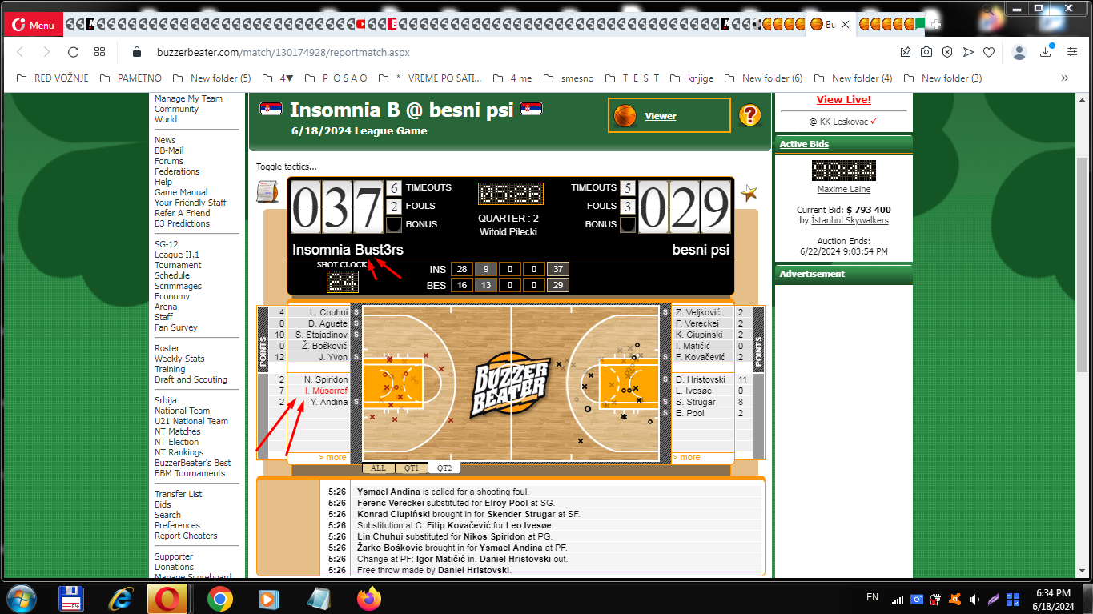Go back to previous page
This screenshot has height=614, width=1093.
pos(21,52)
